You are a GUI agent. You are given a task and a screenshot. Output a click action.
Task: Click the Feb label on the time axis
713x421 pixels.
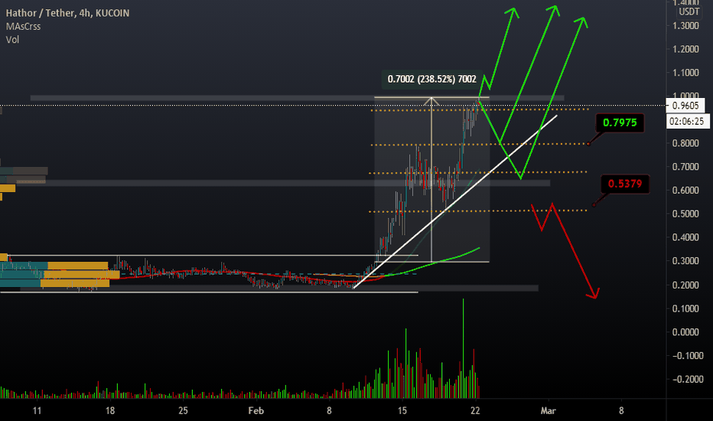(256, 410)
